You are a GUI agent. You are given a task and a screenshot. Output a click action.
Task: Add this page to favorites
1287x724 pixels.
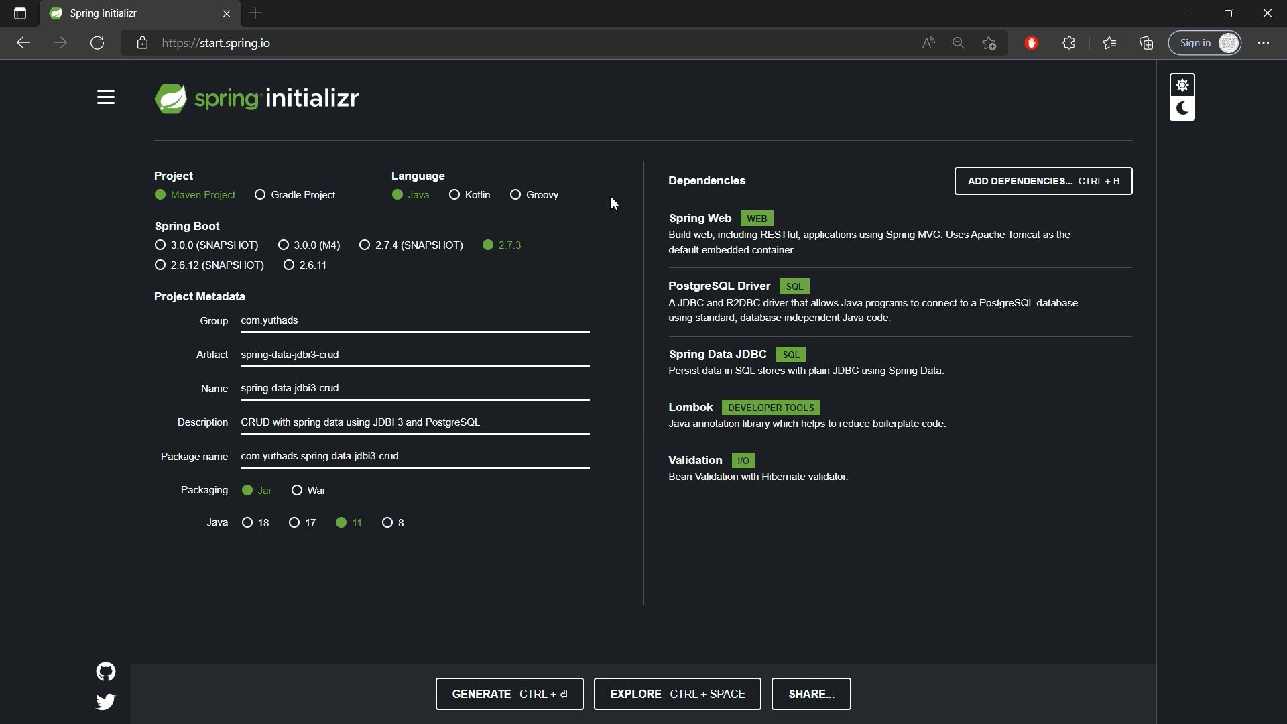click(x=989, y=43)
